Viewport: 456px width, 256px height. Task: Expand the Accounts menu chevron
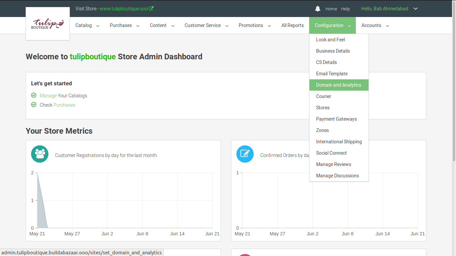click(x=388, y=26)
